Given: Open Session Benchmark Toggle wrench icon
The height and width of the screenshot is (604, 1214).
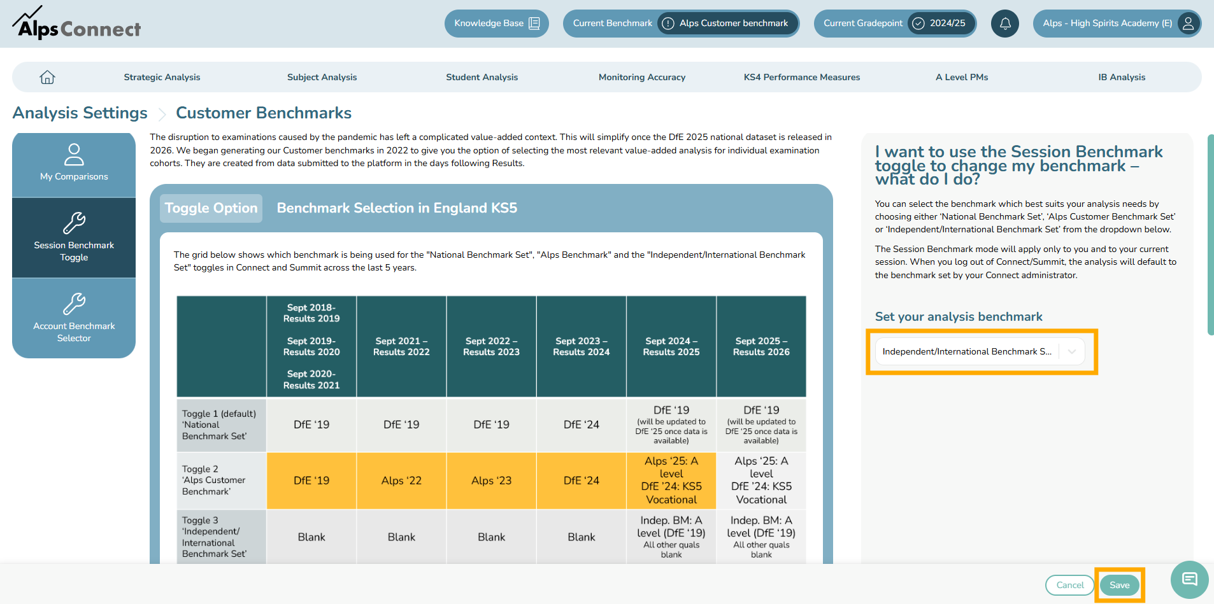Looking at the screenshot, I should click(x=74, y=223).
